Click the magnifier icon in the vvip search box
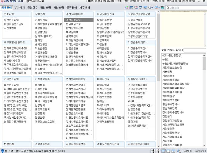Viewport: 207px width, 153px height. 168,8
